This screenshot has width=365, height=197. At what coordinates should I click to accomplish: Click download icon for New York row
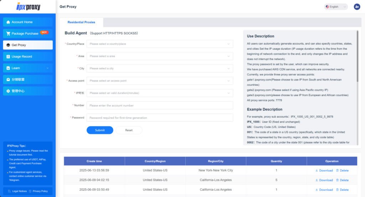point(317,170)
